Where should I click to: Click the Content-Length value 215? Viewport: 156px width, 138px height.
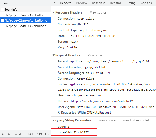(86, 24)
